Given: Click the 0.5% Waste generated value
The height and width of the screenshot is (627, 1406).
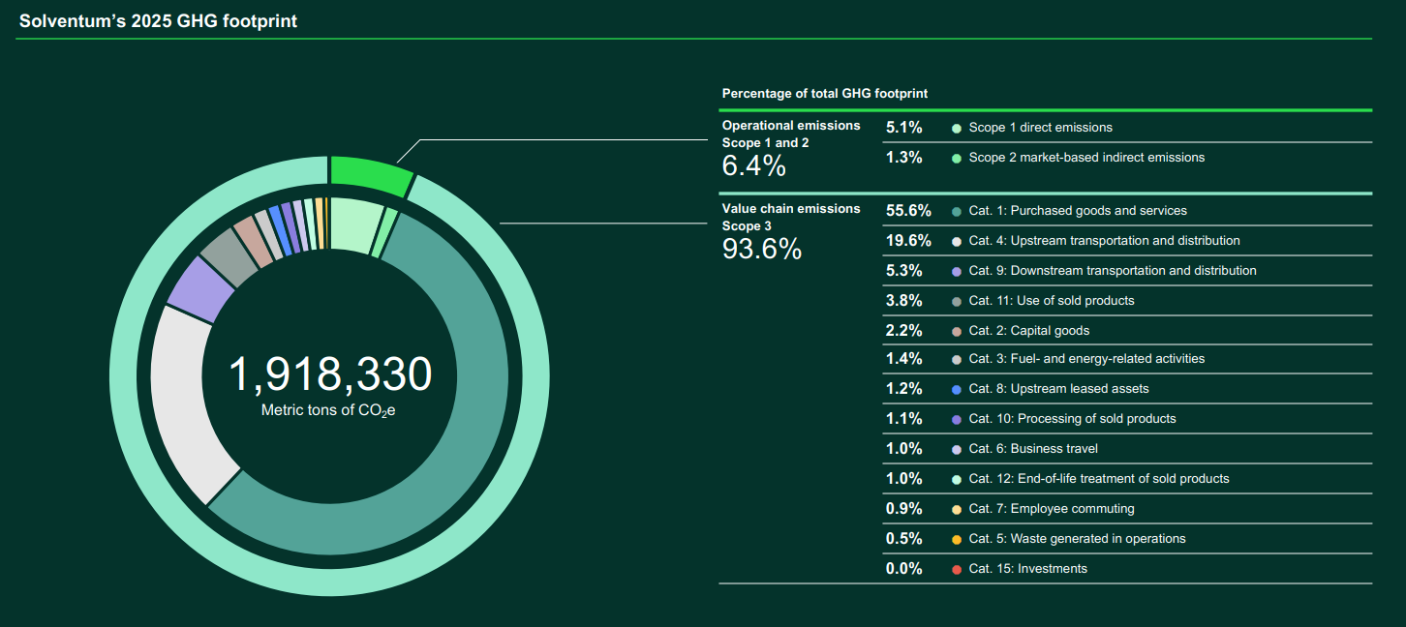Looking at the screenshot, I should click(x=904, y=539).
